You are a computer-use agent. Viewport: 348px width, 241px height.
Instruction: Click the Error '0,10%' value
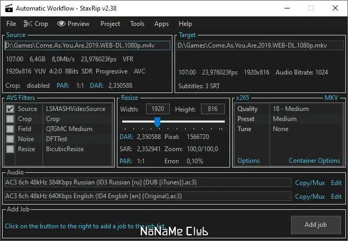[195, 161]
